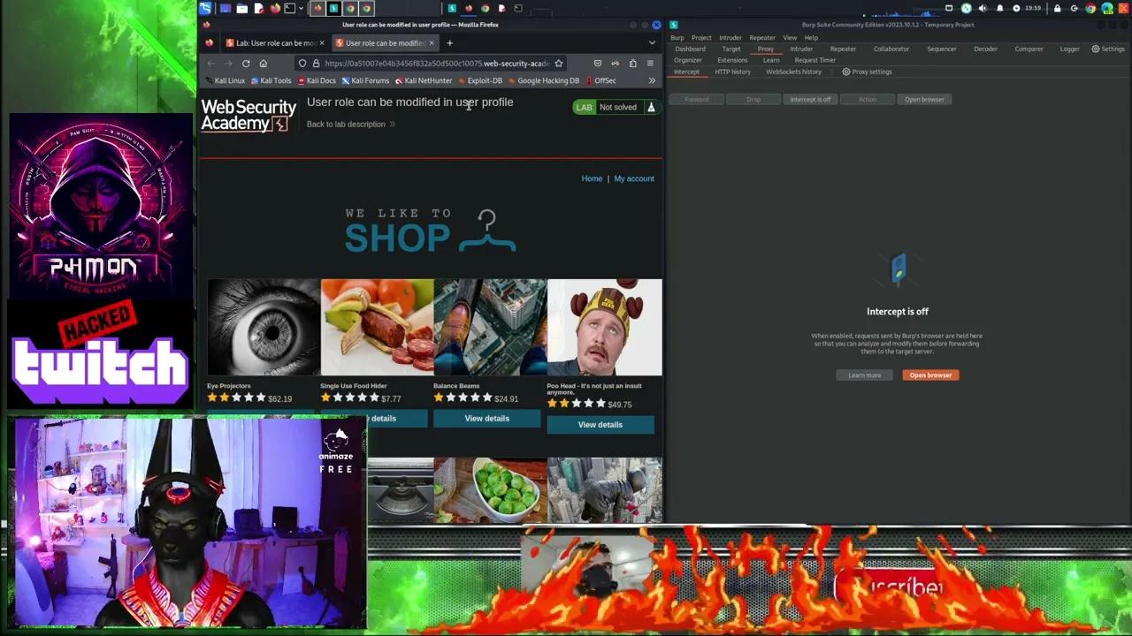Click the Eye Projectors product image
1132x636 pixels.
point(264,328)
